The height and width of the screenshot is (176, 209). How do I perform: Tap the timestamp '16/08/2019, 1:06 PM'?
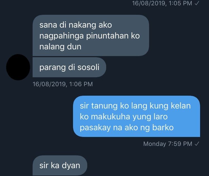pyautogui.click(x=63, y=84)
